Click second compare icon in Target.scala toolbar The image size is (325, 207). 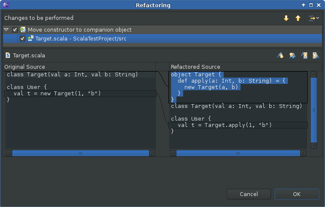(292, 55)
